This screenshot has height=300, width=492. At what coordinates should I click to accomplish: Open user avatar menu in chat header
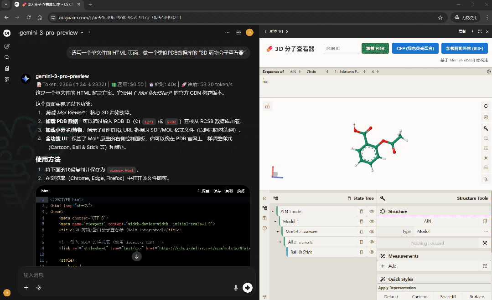(249, 33)
